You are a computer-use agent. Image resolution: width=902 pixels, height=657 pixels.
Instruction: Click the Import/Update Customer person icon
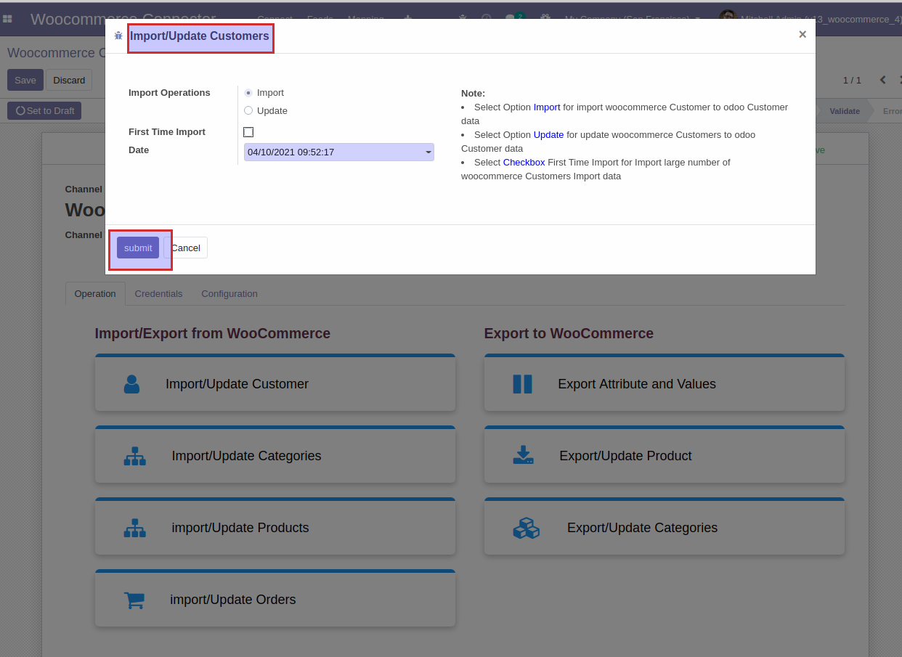[131, 384]
